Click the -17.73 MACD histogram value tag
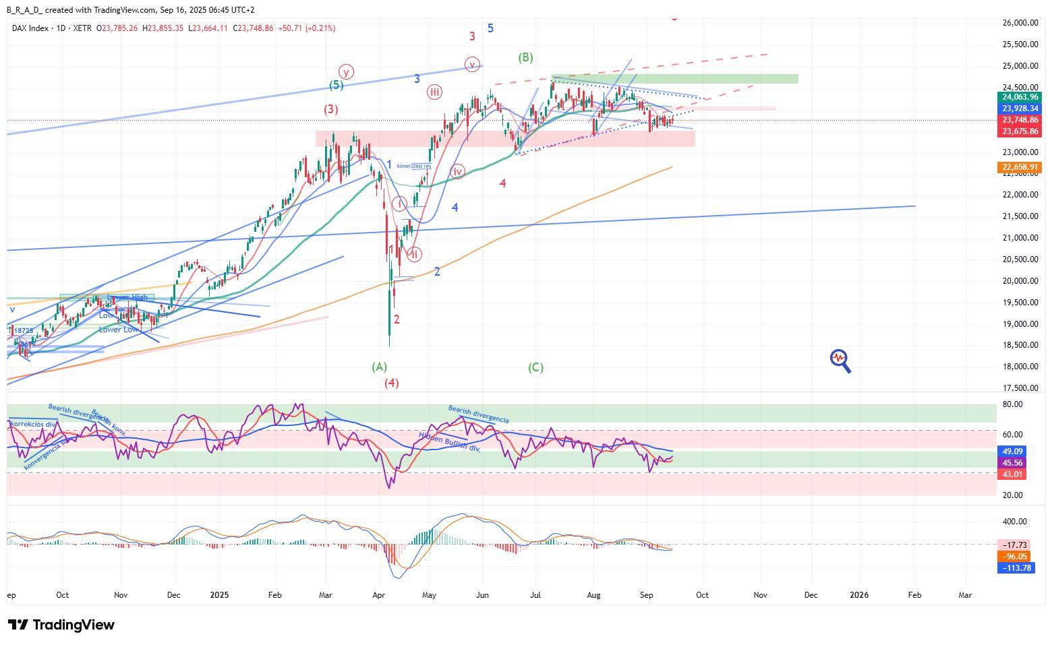Screen dimensions: 1052x645 tap(1014, 545)
